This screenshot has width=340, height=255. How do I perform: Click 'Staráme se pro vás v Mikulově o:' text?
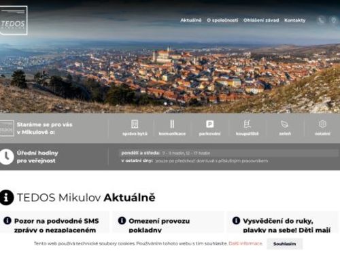[44, 129]
